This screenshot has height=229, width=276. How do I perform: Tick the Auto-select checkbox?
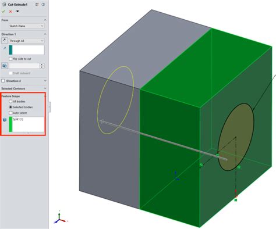(x=10, y=113)
